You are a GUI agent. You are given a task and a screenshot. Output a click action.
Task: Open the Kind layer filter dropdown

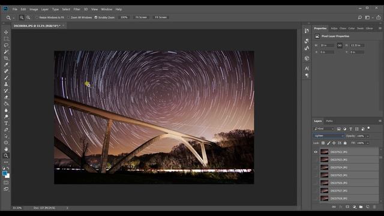coord(324,129)
